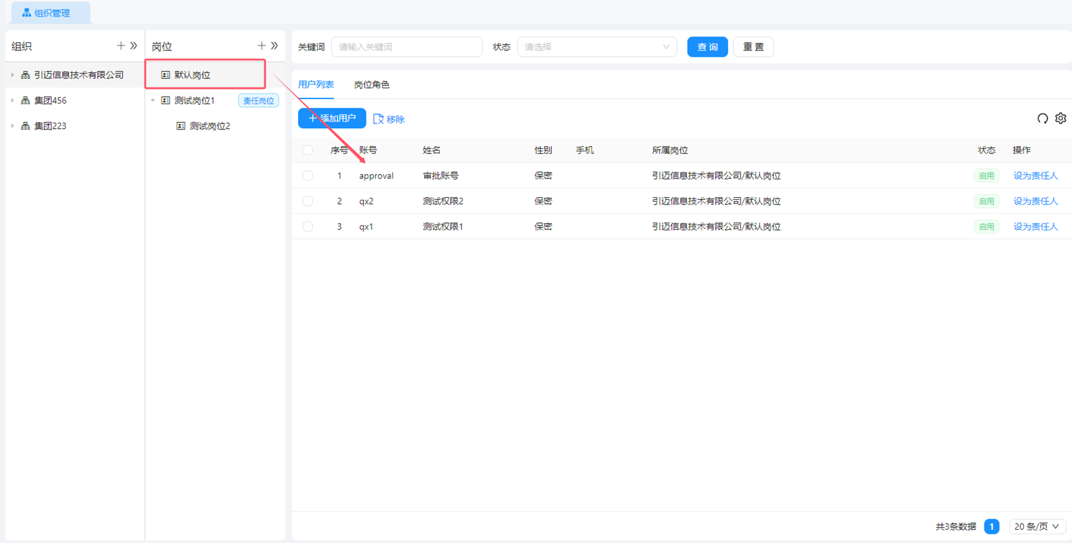
Task: Select the 测试岗位2 position node
Action: [x=209, y=126]
